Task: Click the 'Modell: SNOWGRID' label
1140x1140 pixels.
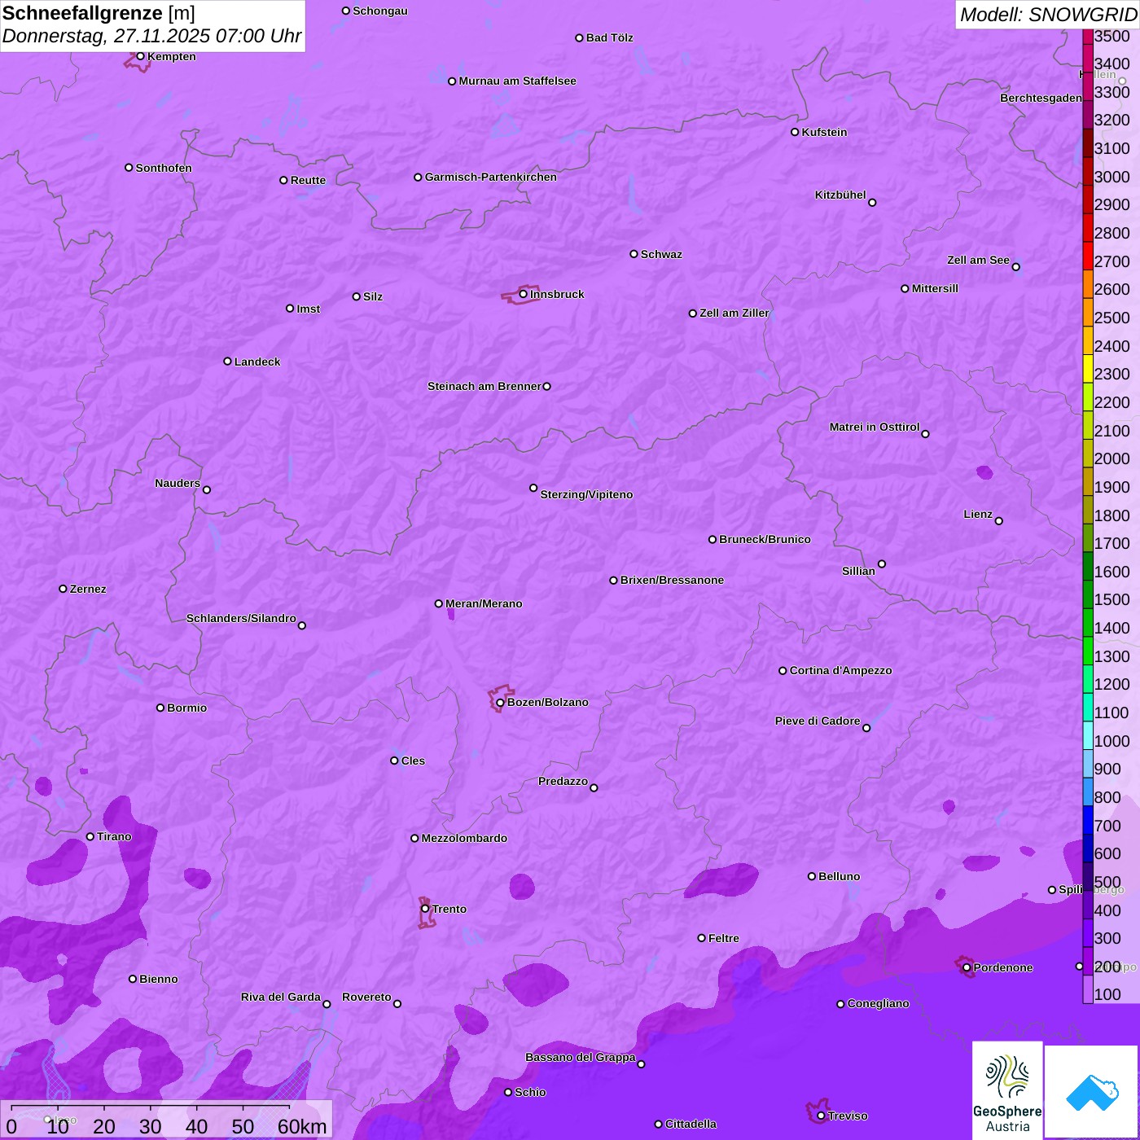Action: (1048, 15)
